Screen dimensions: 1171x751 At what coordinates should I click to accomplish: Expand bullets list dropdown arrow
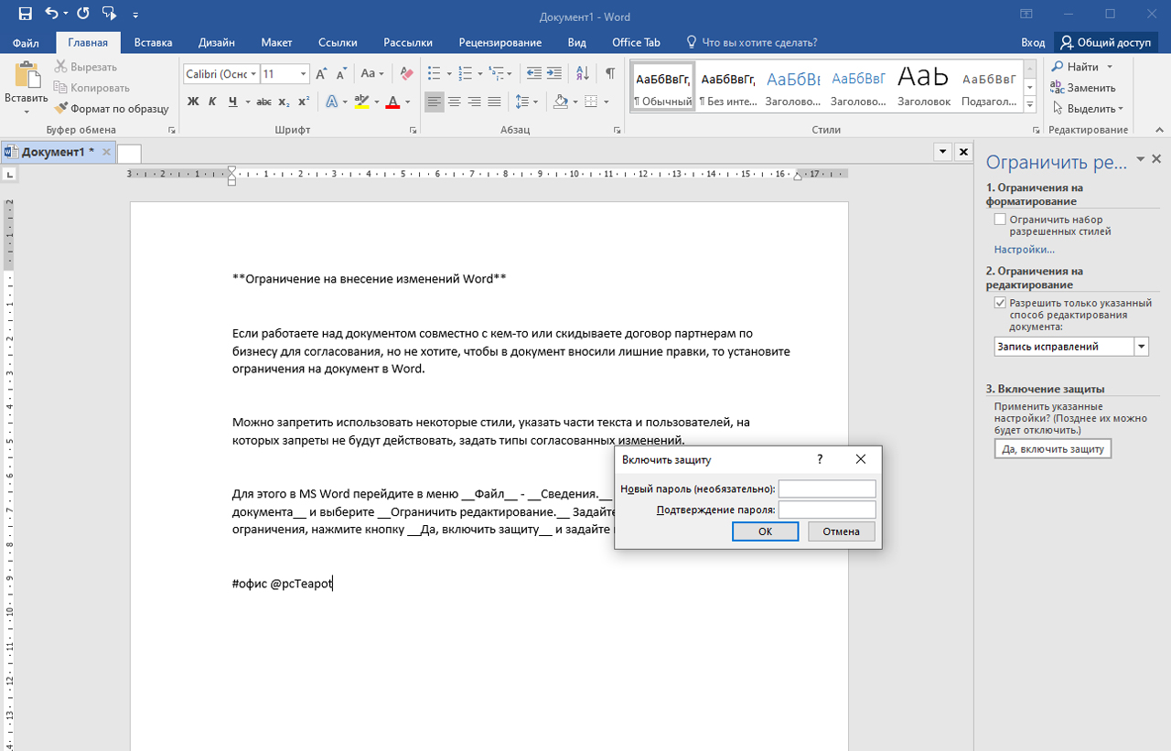click(448, 74)
